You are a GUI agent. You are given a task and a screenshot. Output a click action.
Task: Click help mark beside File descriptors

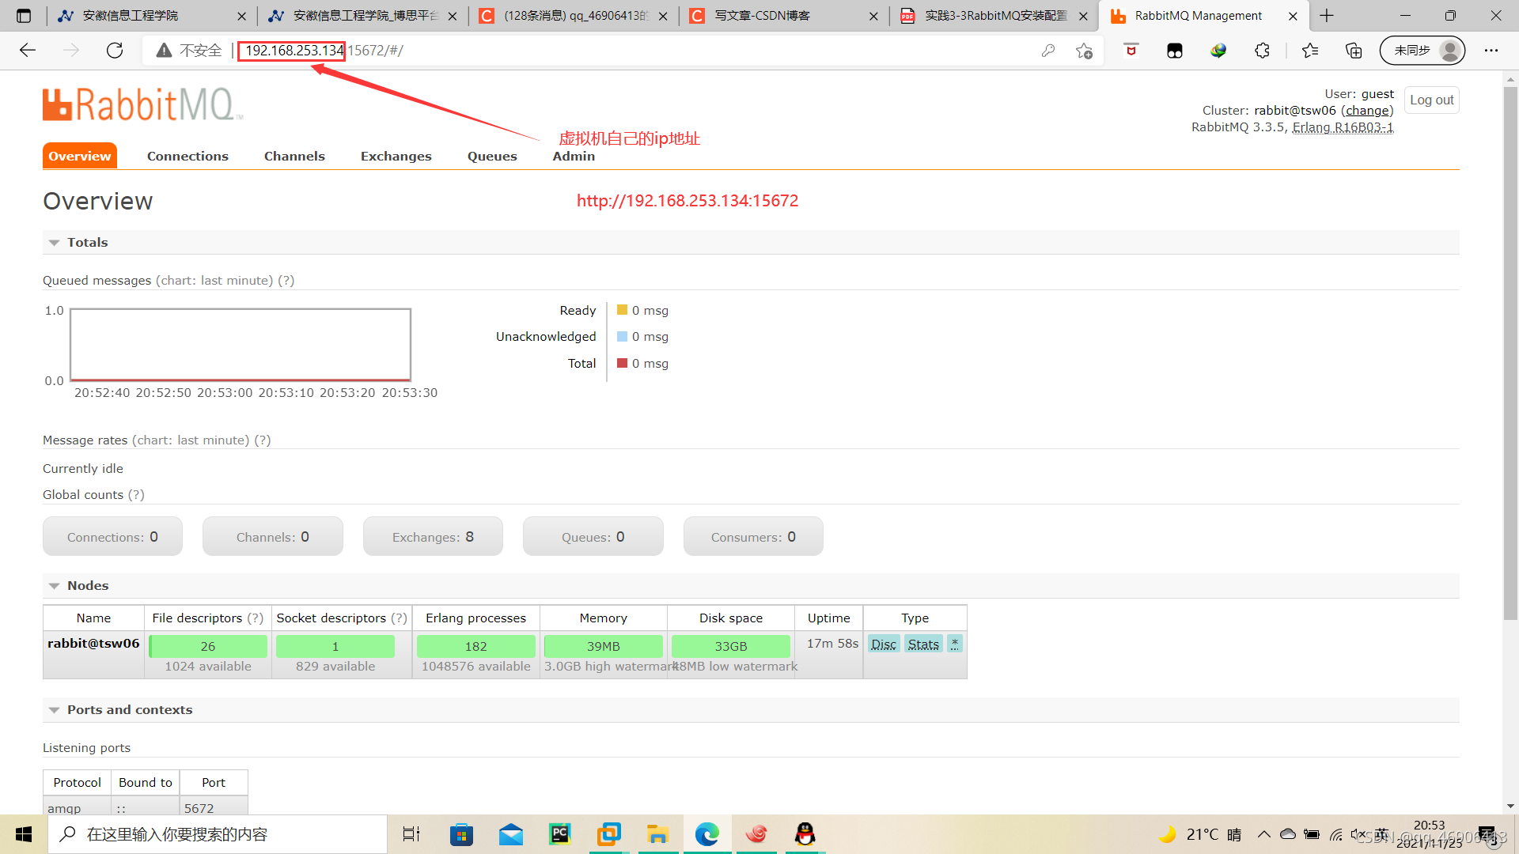click(x=256, y=618)
